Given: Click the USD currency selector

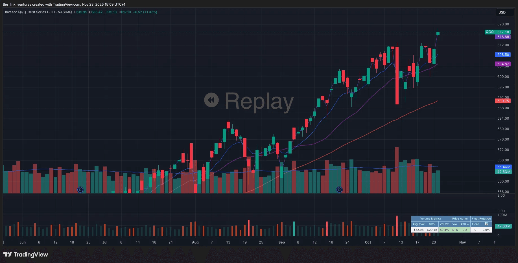Looking at the screenshot, I should click(x=505, y=12).
